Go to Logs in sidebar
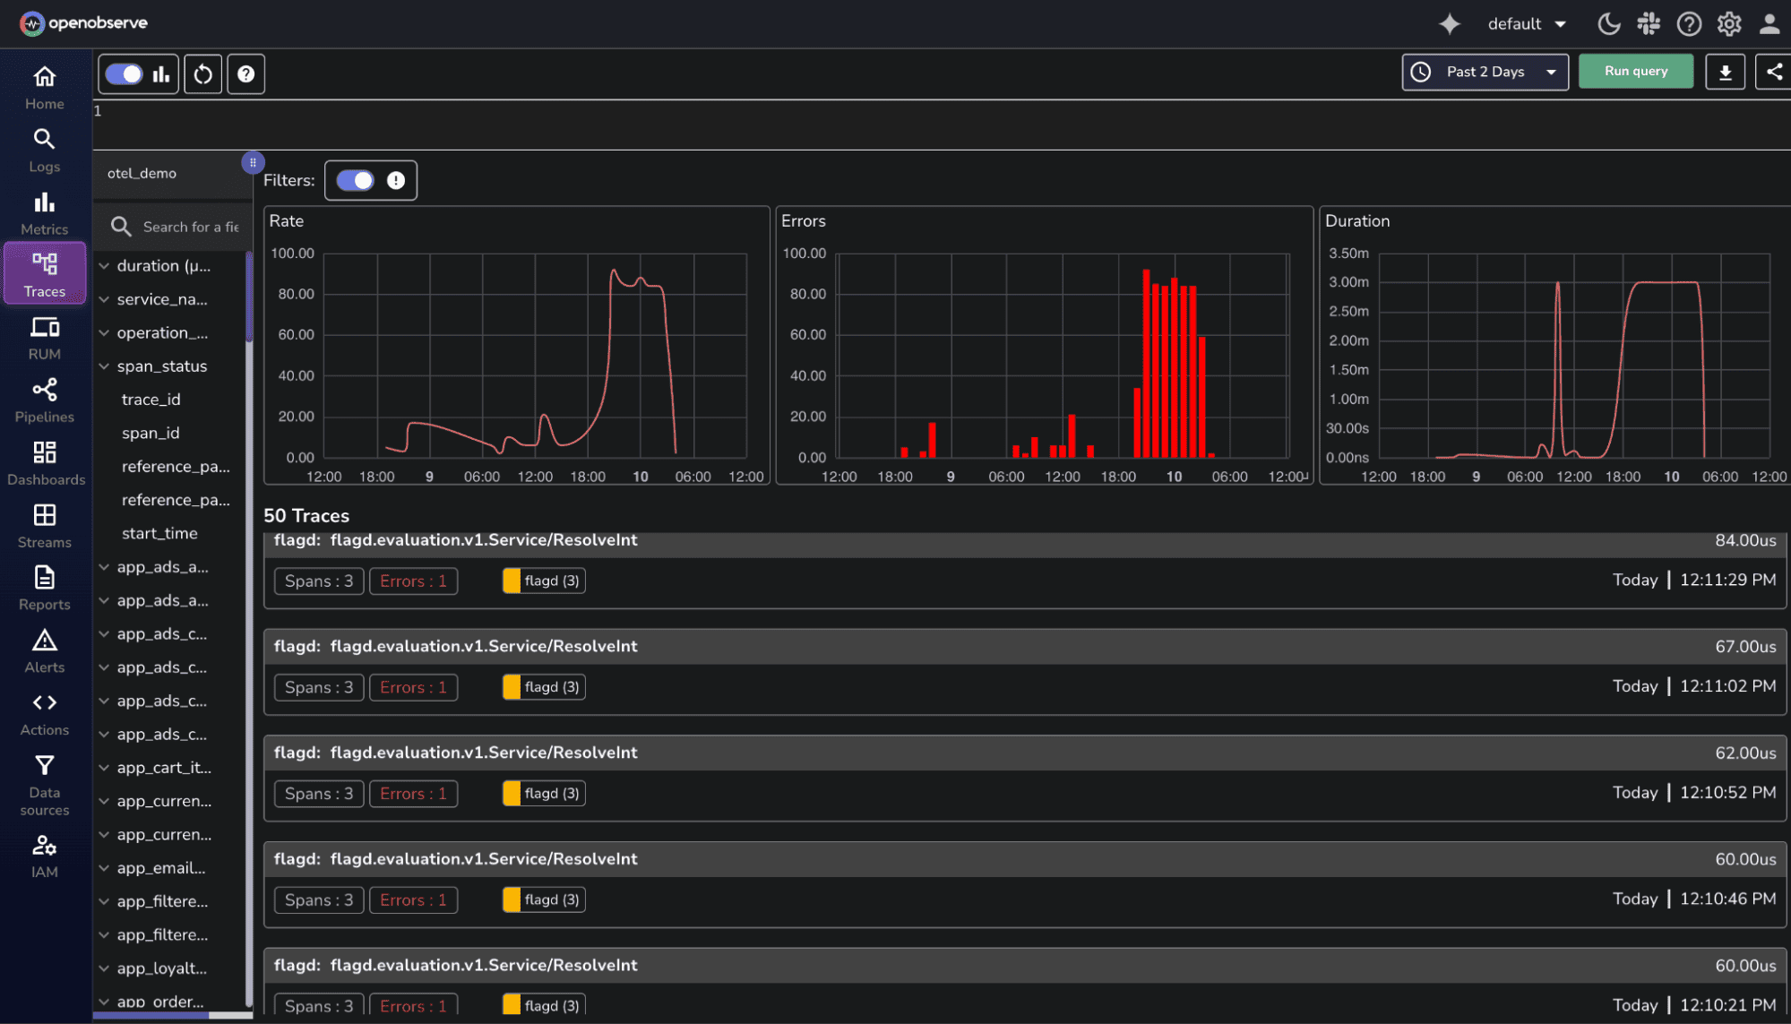 [44, 151]
